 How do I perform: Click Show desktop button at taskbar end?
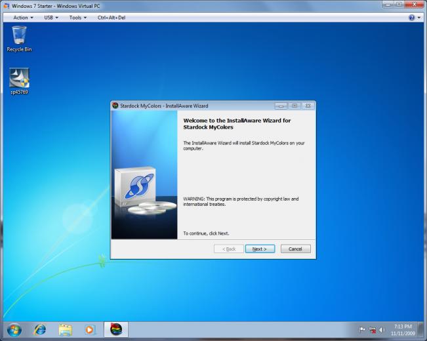click(x=421, y=330)
